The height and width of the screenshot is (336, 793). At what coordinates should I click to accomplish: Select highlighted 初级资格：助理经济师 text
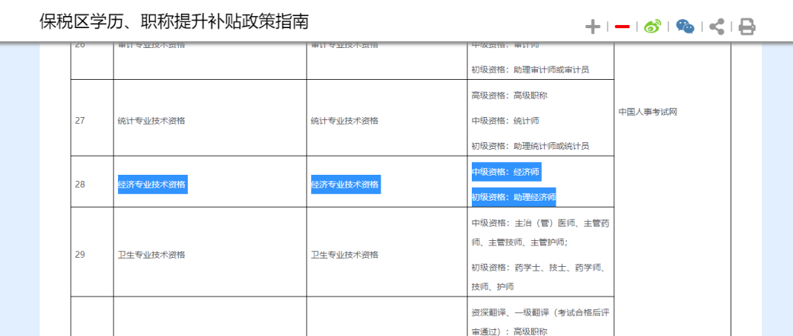pyautogui.click(x=513, y=197)
